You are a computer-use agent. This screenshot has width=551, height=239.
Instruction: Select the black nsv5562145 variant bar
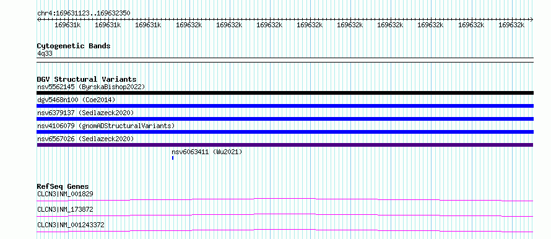coord(285,93)
